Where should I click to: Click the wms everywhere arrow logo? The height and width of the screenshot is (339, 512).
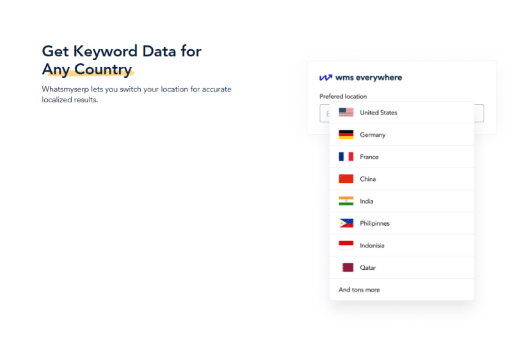326,77
